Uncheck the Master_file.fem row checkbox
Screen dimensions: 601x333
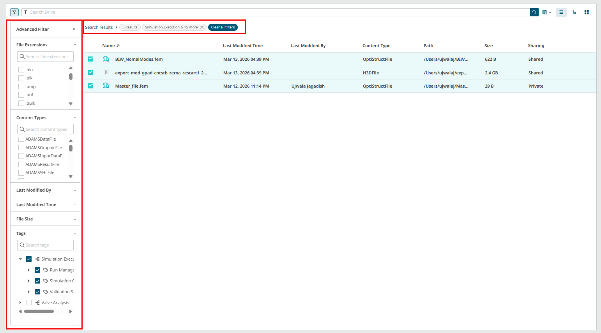(x=90, y=86)
